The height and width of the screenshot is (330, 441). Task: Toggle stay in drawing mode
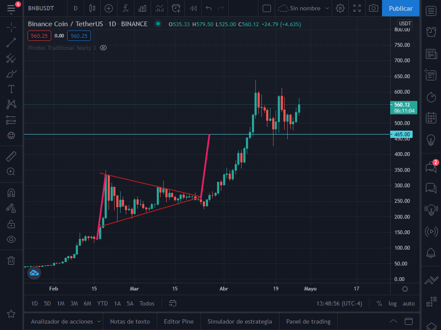point(11,208)
